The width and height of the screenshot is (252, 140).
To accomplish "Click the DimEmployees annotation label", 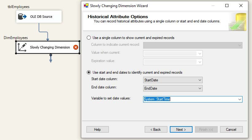I will 16,38.
